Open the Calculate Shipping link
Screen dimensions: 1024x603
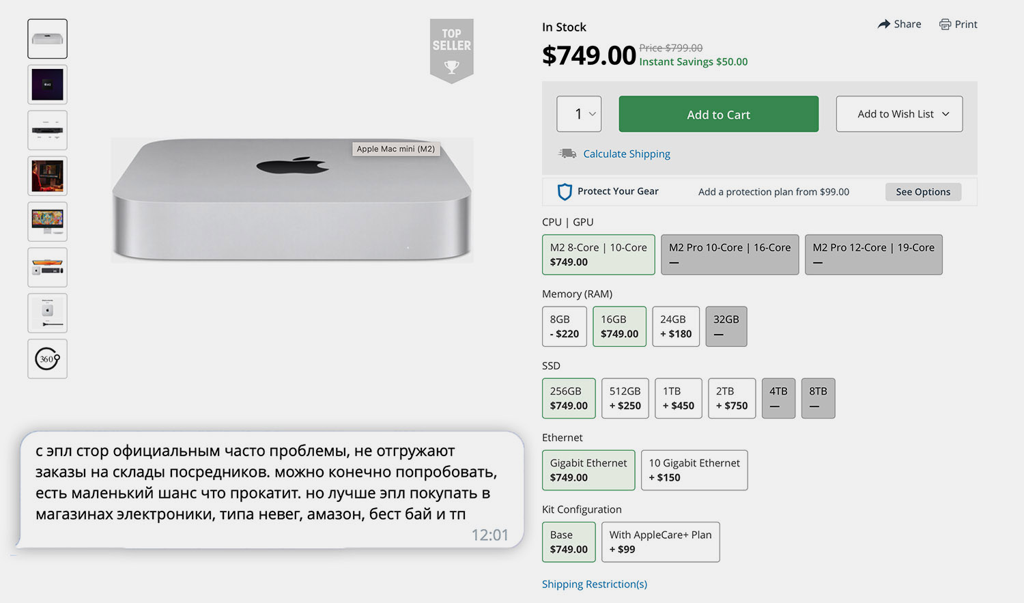click(626, 154)
